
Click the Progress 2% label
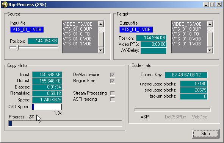(21, 117)
